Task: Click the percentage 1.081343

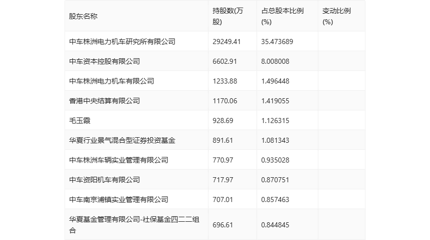Action: pyautogui.click(x=275, y=140)
